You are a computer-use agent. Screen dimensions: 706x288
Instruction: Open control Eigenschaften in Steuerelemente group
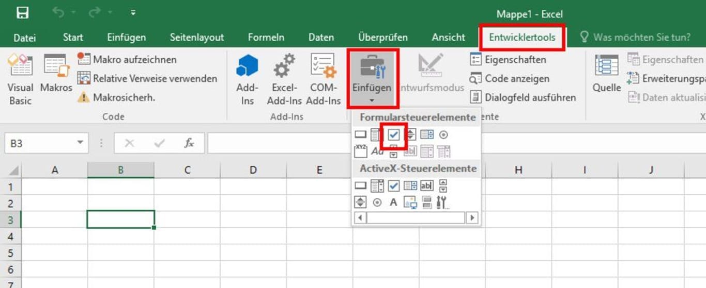(x=508, y=59)
